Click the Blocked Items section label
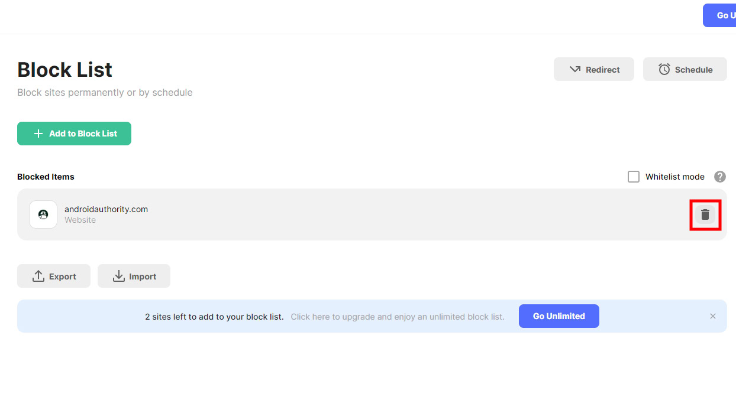 (x=46, y=177)
